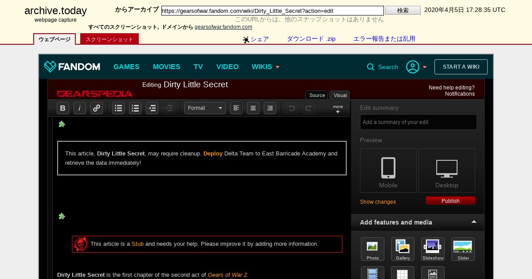
Task: Go to archive.today home
Action: [x=55, y=11]
